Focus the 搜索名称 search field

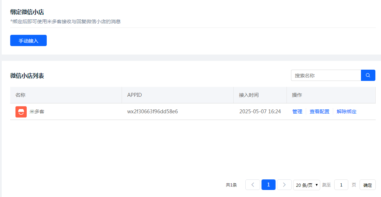(326, 75)
